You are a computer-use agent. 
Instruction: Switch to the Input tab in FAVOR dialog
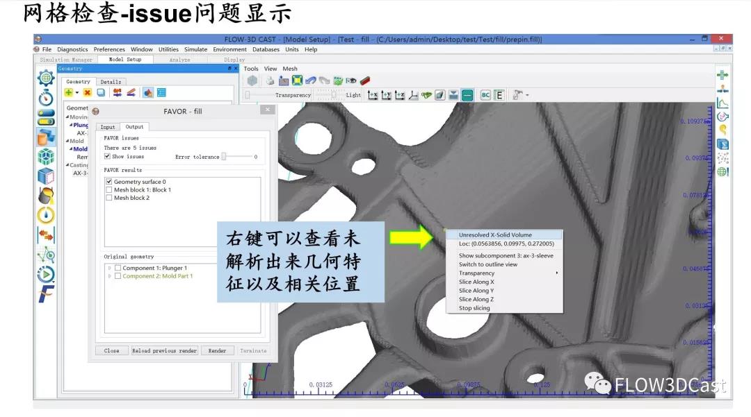108,127
